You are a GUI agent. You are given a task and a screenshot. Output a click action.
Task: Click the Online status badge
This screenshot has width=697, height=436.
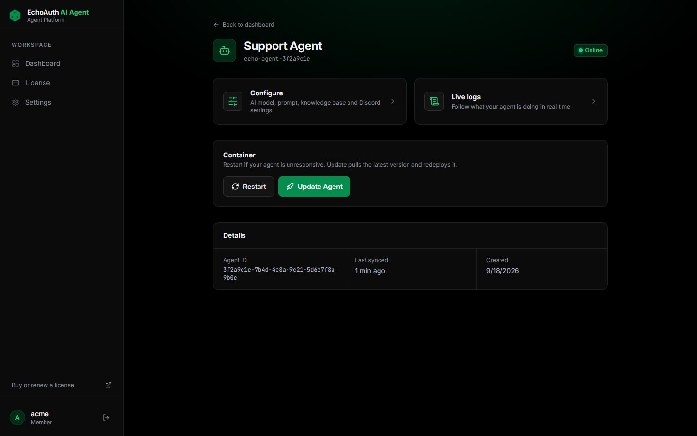point(591,50)
